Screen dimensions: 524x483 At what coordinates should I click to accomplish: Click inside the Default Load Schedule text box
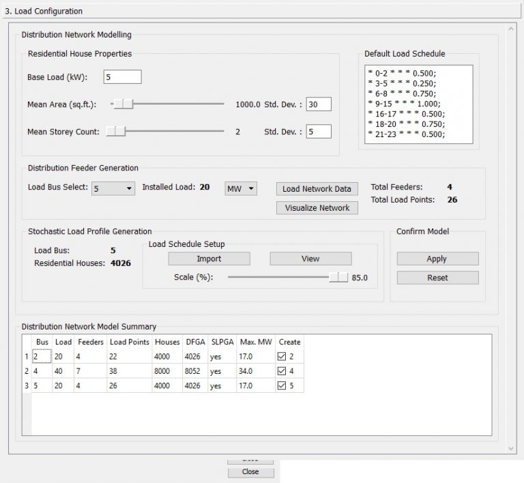pyautogui.click(x=419, y=104)
